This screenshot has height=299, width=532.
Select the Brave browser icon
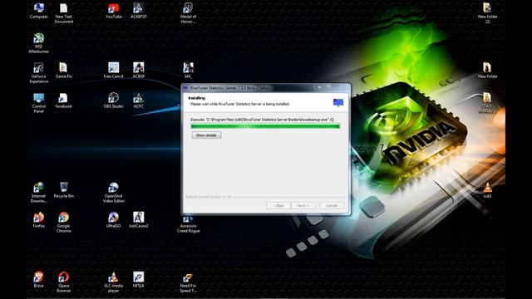point(38,280)
